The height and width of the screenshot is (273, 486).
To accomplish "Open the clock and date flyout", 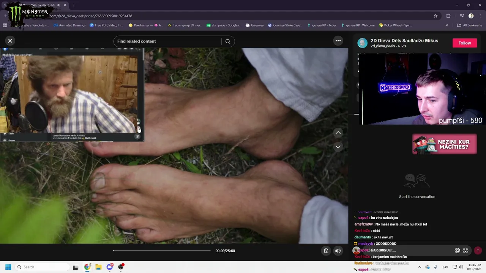I will coord(475,267).
